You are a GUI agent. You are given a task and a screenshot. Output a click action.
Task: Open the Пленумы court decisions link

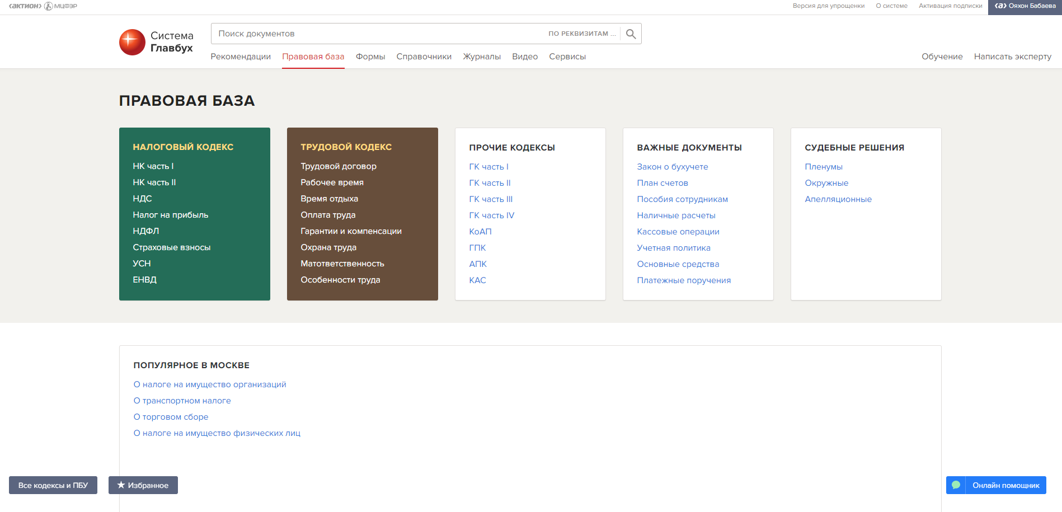coord(823,167)
